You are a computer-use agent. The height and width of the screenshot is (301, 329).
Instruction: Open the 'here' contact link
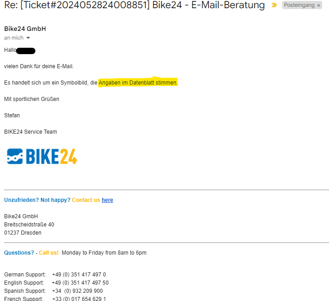click(x=107, y=200)
